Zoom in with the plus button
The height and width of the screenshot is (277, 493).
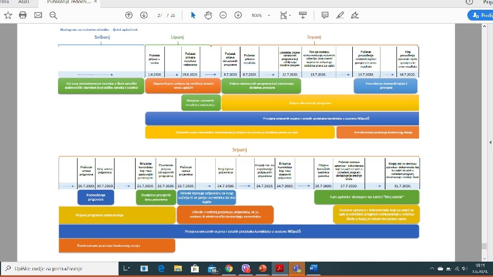coord(238,15)
